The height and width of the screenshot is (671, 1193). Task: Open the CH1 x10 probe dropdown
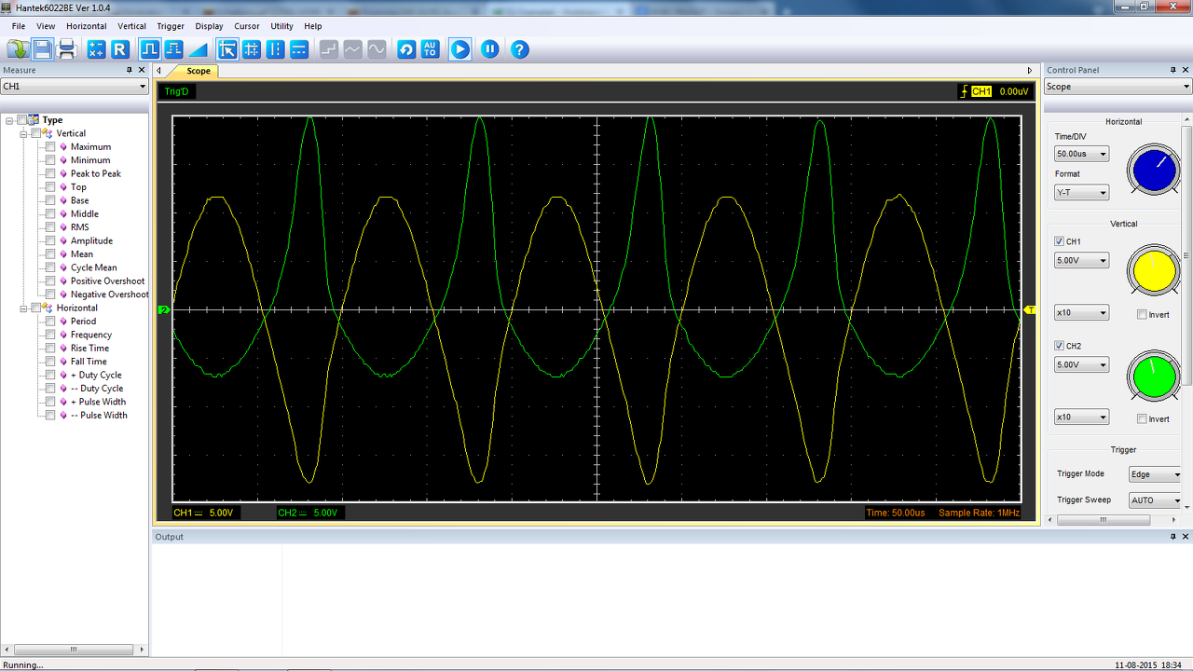(x=1081, y=313)
